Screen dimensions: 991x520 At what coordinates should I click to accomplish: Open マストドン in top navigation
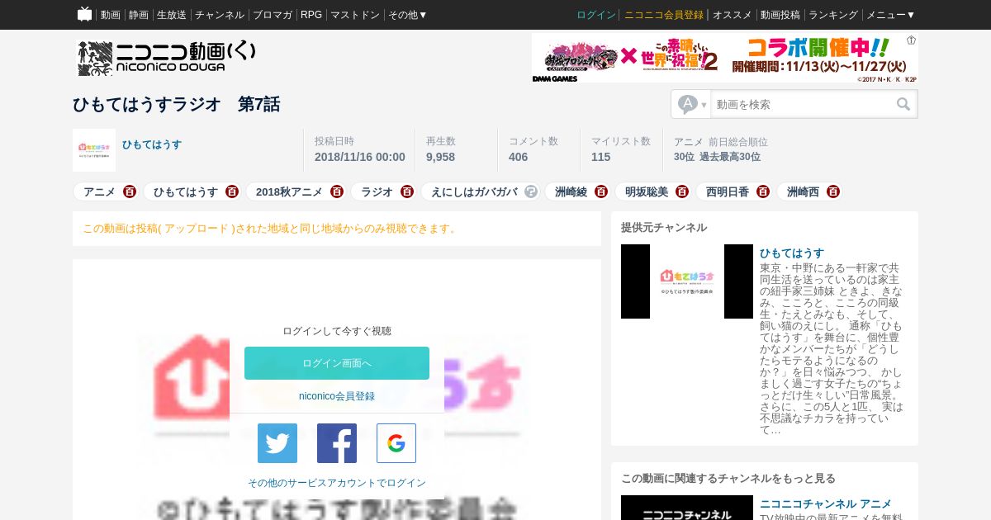pos(355,15)
